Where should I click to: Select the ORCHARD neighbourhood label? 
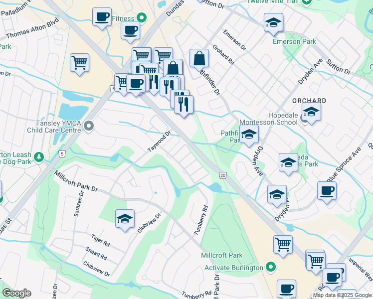click(309, 101)
